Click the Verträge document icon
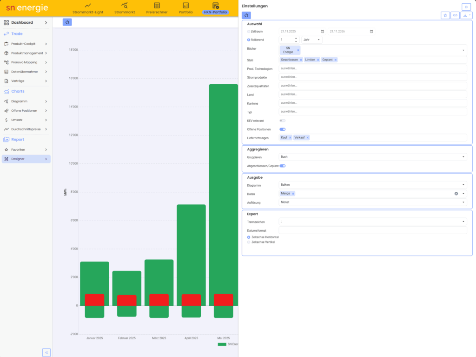This screenshot has width=476, height=357. tap(7, 81)
